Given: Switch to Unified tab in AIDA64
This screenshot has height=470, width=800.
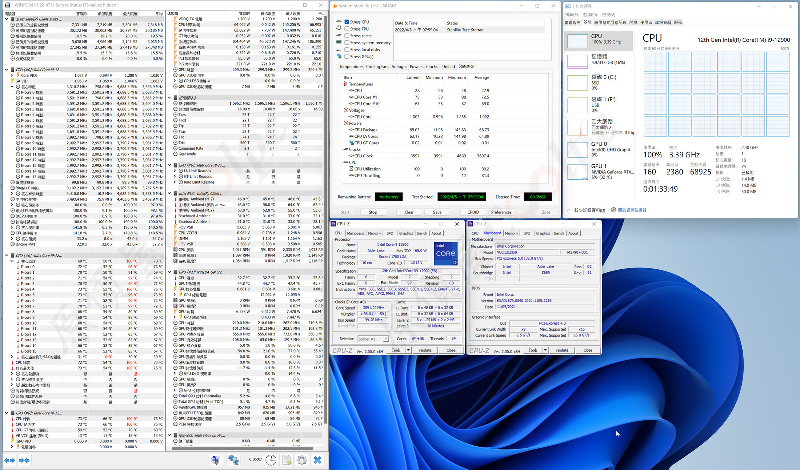Looking at the screenshot, I should (x=448, y=67).
